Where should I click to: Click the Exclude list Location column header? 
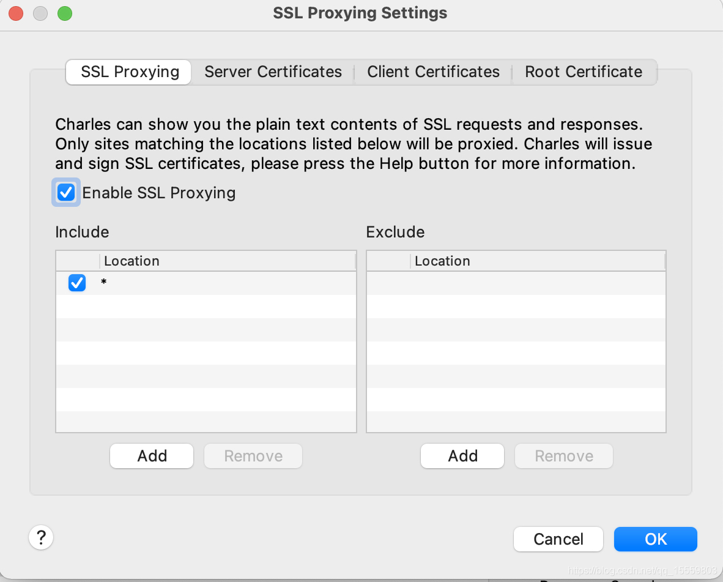point(537,261)
